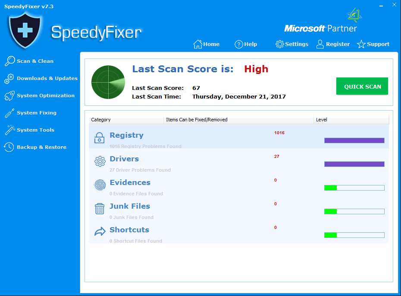The width and height of the screenshot is (401, 296).
Task: Click the Drivers category row title
Action: point(124,159)
